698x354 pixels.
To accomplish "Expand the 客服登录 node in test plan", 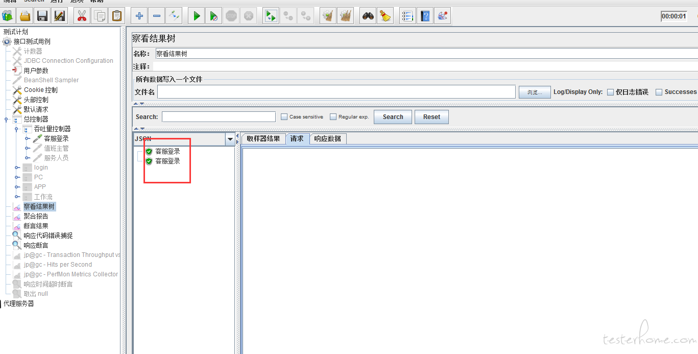I will click(27, 138).
